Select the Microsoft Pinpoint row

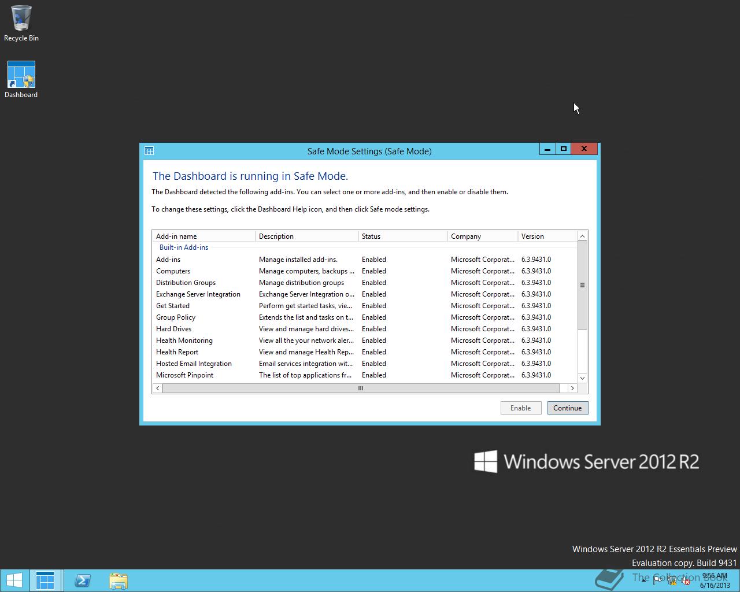point(365,375)
